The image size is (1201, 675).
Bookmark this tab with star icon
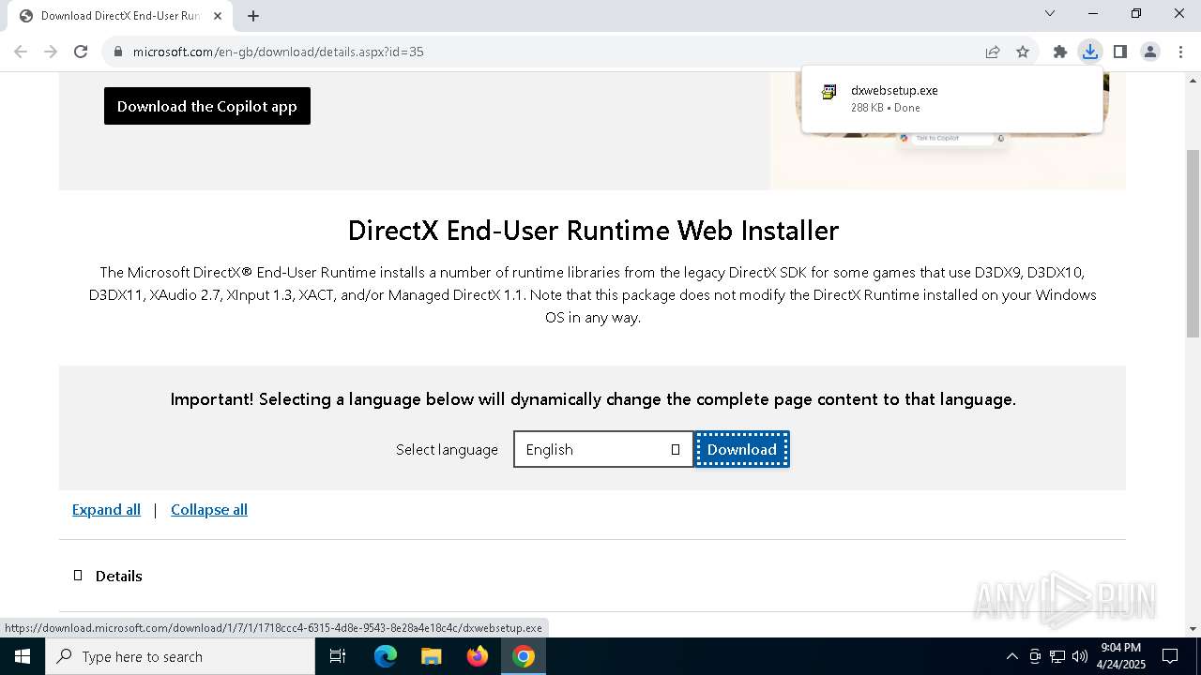(1023, 52)
